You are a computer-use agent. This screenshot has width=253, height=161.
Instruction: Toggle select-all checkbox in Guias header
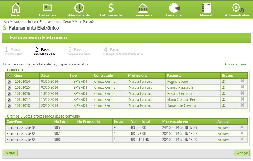coord(9,76)
